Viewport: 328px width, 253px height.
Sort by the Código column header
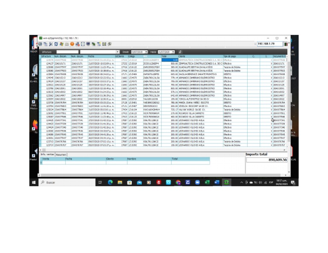click(135, 56)
